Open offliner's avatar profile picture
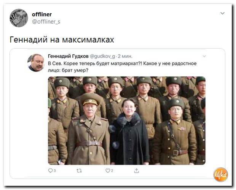 [x=19, y=18]
